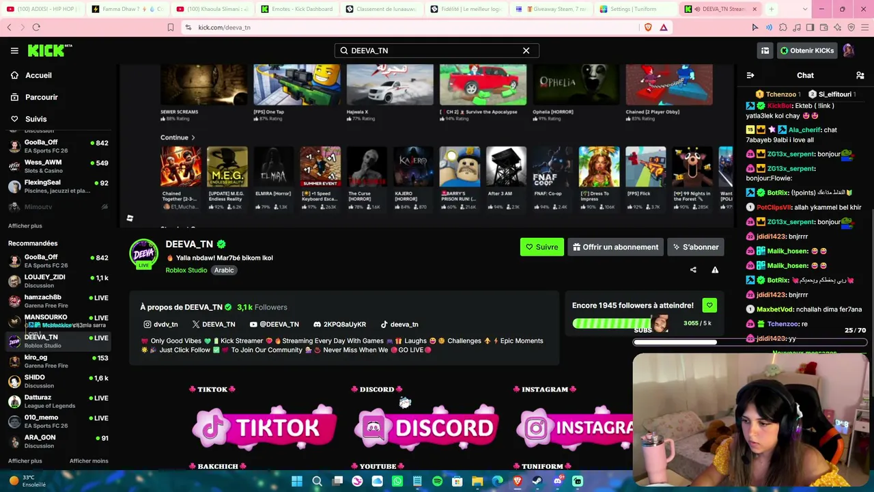The image size is (874, 492).
Task: Open File Explorer from the taskbar
Action: pyautogui.click(x=477, y=481)
